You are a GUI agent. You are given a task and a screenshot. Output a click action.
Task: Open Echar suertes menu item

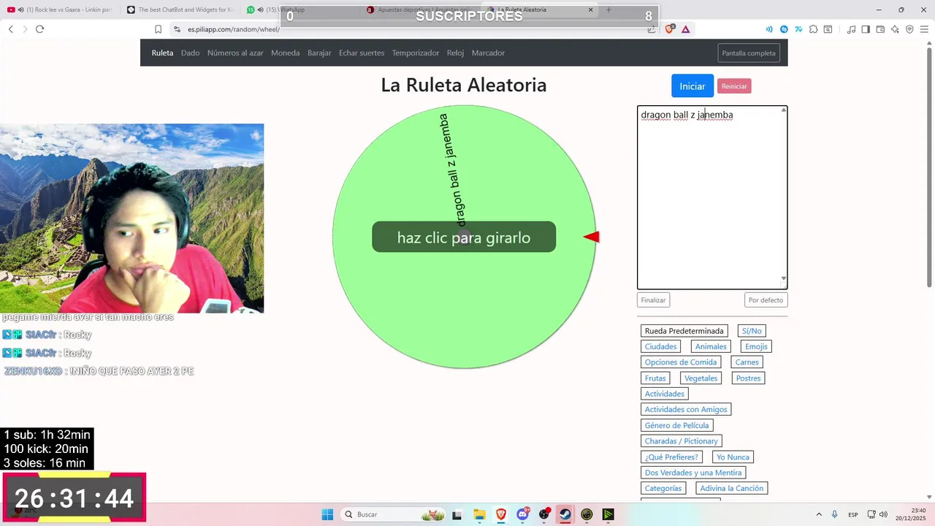click(x=362, y=53)
